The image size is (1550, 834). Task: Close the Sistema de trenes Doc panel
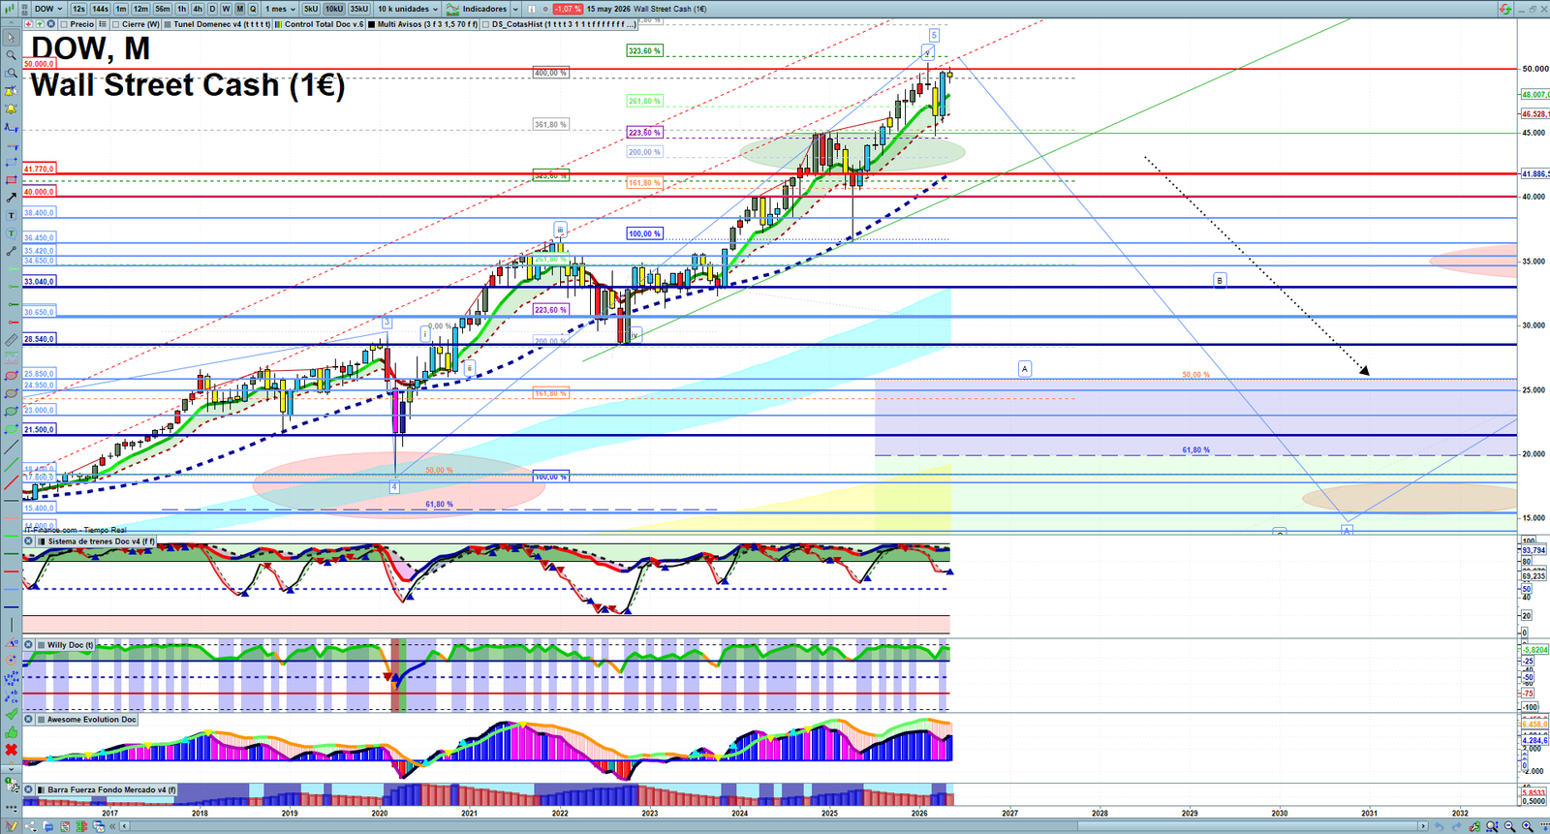pyautogui.click(x=28, y=541)
